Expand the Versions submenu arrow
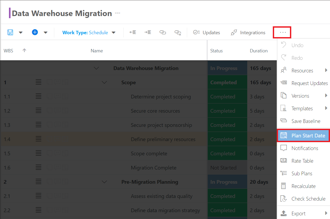 tap(326, 96)
